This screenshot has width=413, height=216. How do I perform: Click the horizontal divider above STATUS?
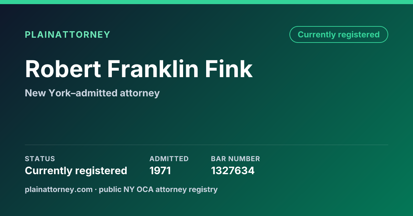pos(206,145)
